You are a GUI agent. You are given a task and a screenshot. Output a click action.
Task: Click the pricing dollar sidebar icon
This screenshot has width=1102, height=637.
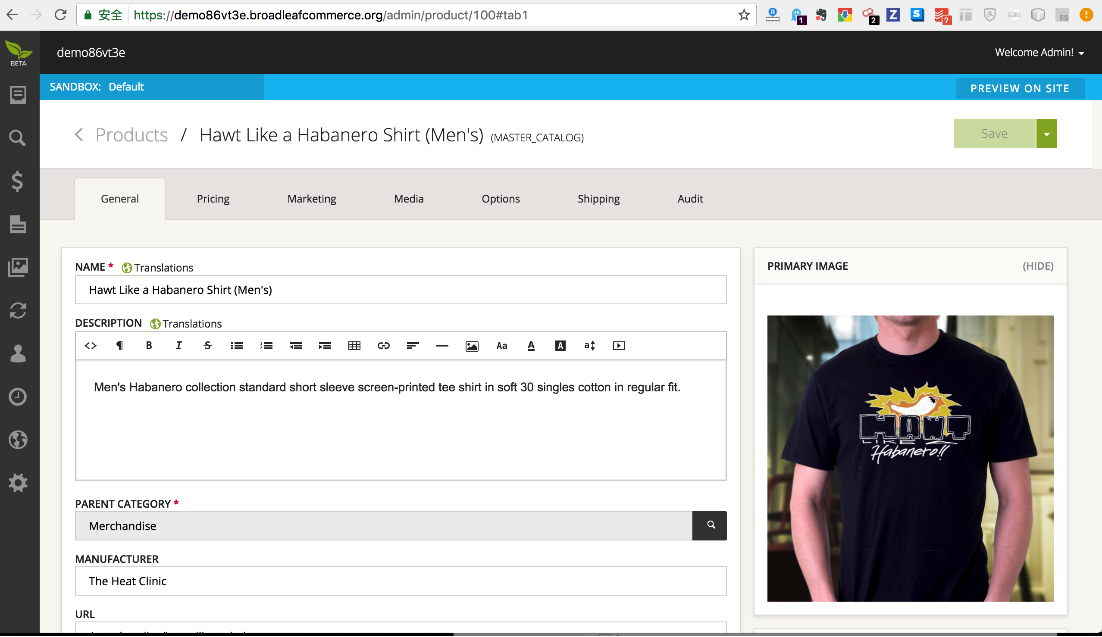click(18, 181)
